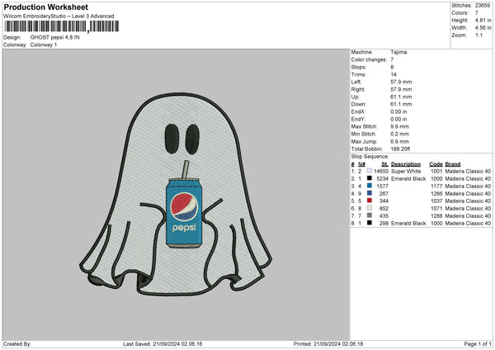The height and width of the screenshot is (350, 495).
Task: Click the Description column header
Action: [406, 163]
